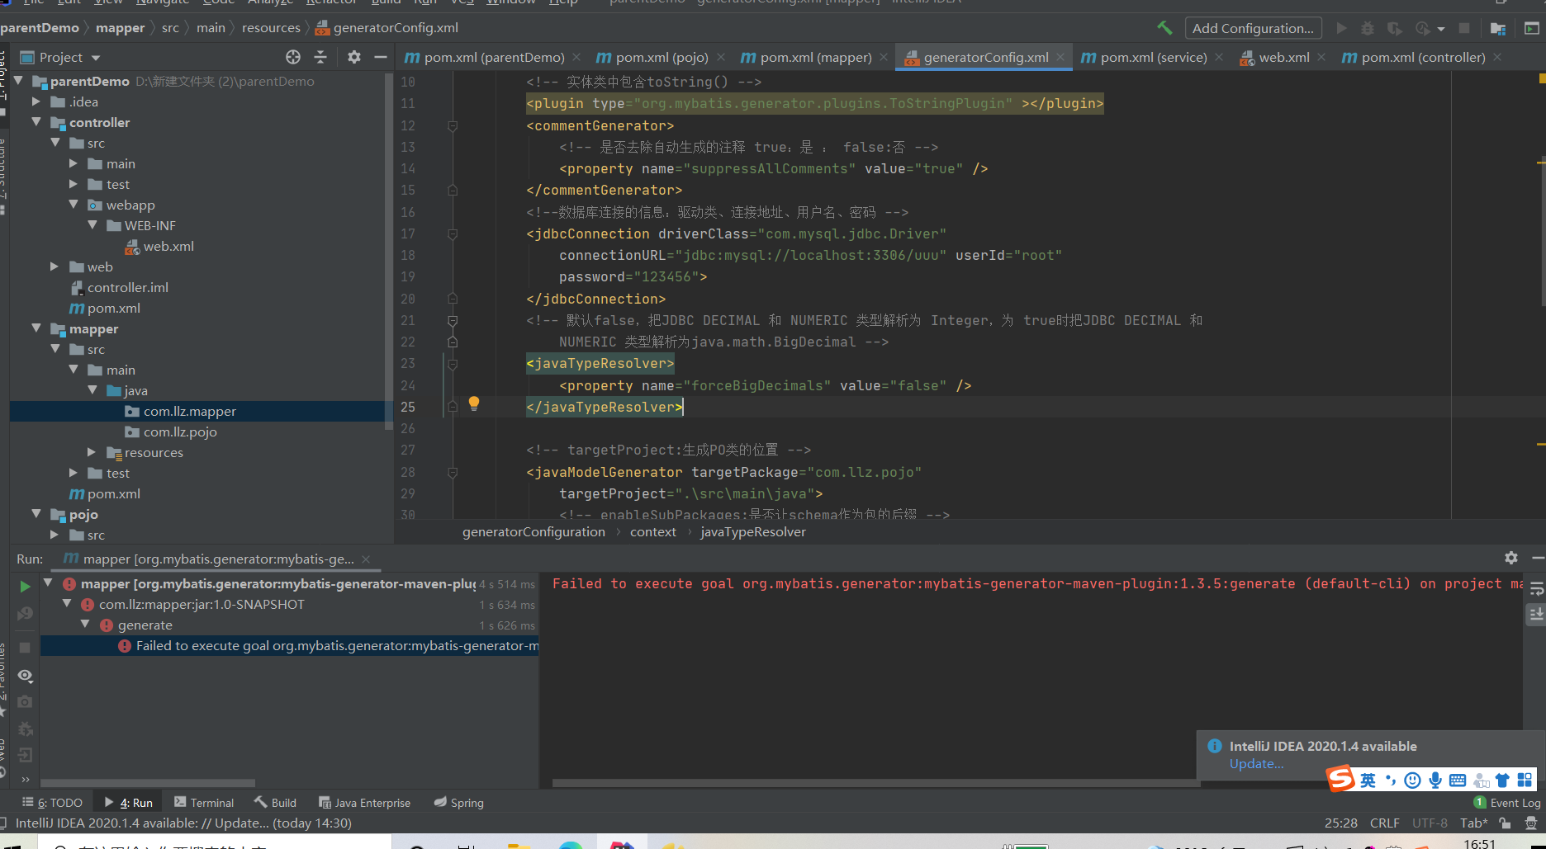Click the collapse all icon in Project panel
Image resolution: width=1546 pixels, height=849 pixels.
320,57
